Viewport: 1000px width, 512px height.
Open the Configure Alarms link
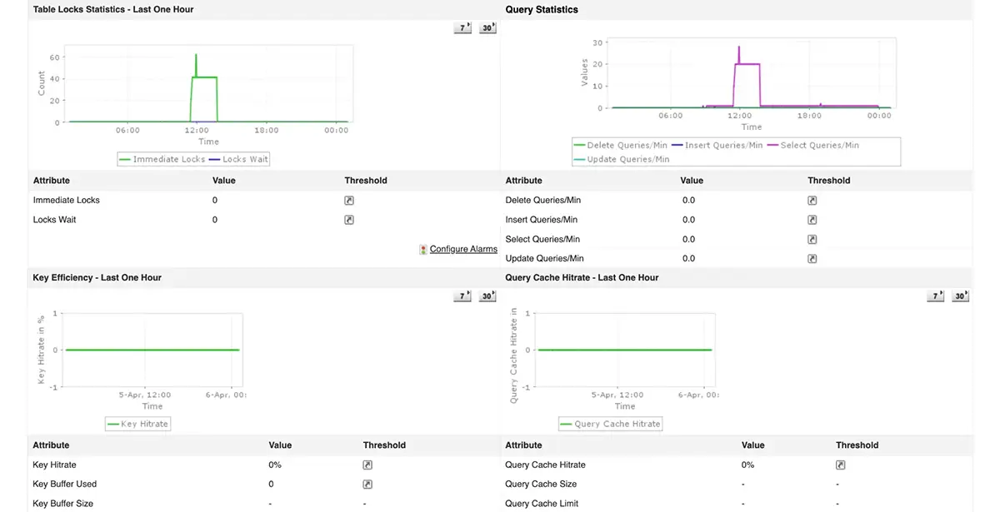tap(463, 249)
